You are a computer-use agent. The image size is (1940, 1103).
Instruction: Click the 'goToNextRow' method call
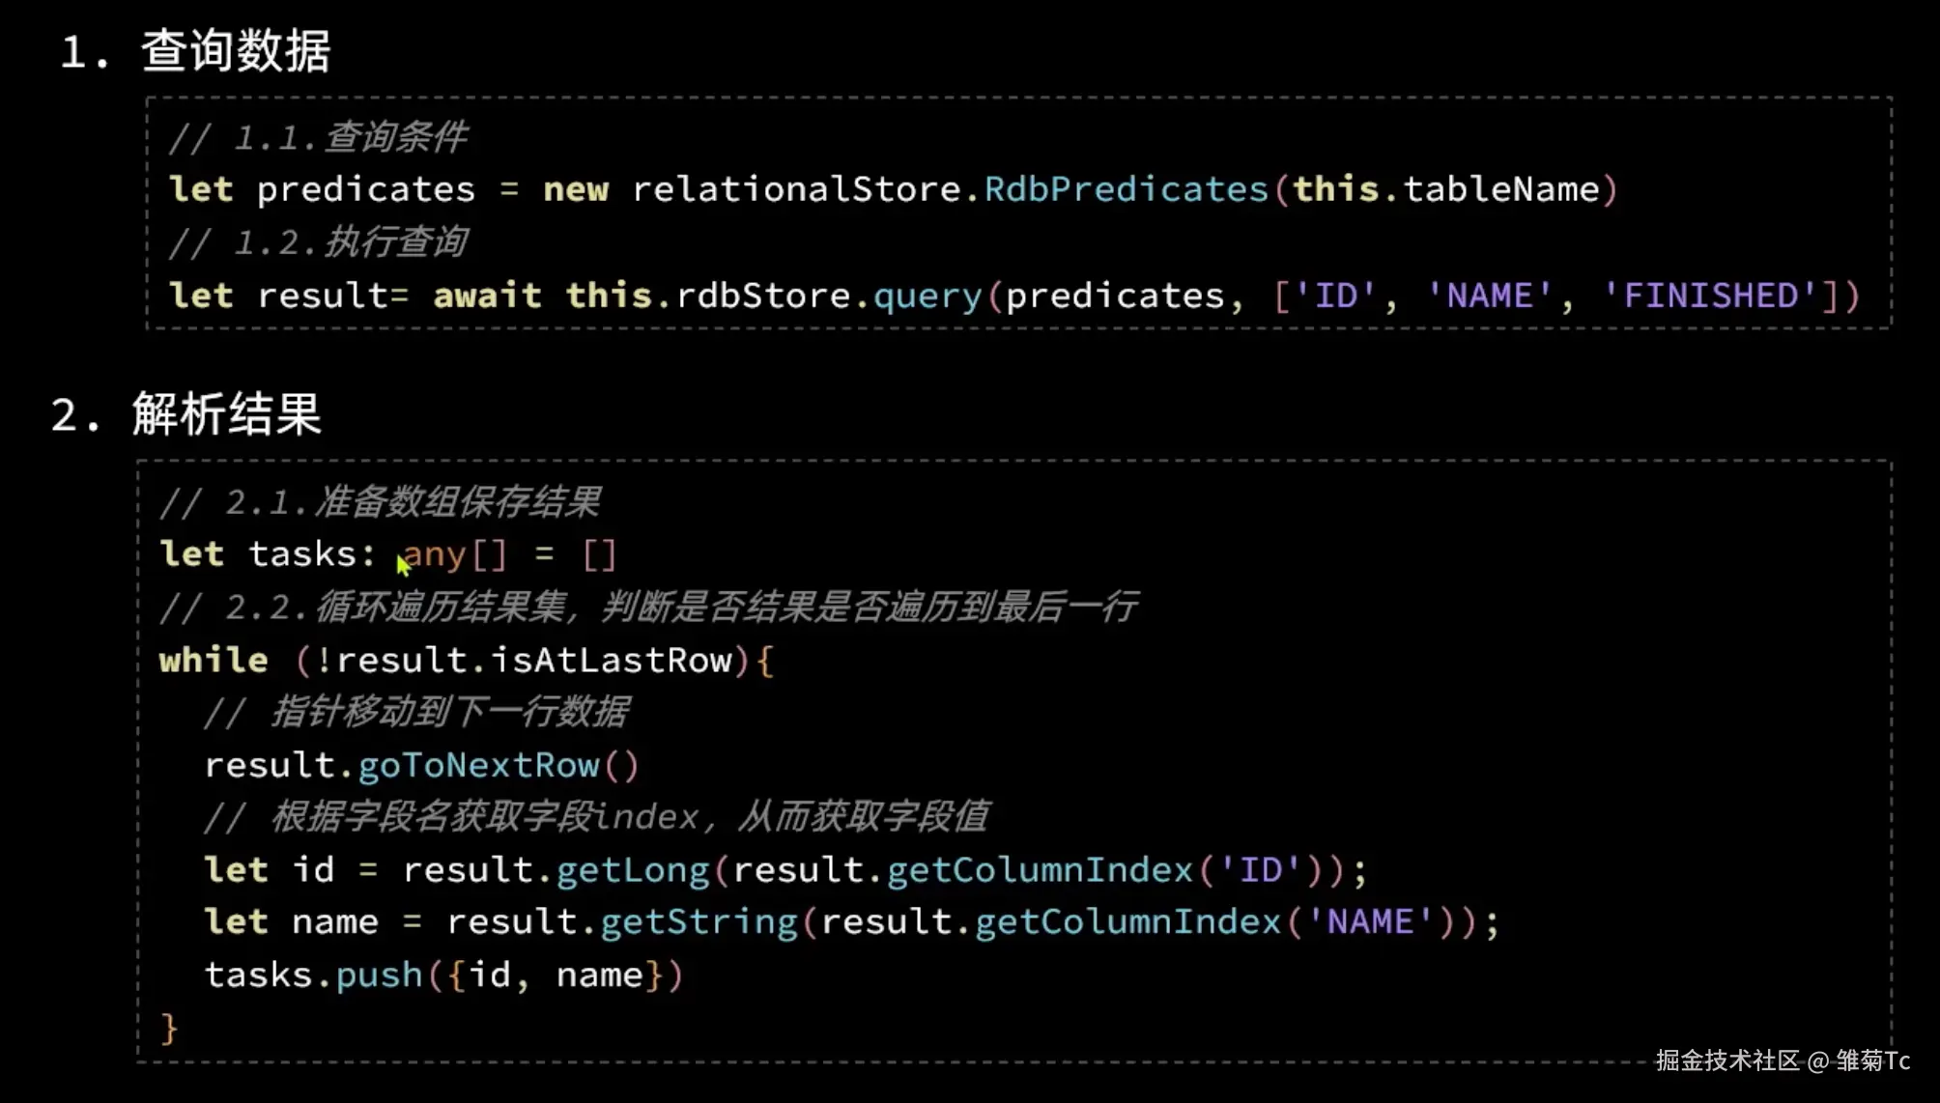[479, 766]
